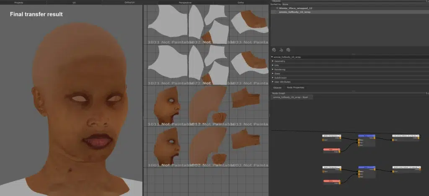429x196 pixels.
Task: Switch to the Ortho/UV view tab
Action: pyautogui.click(x=130, y=3)
